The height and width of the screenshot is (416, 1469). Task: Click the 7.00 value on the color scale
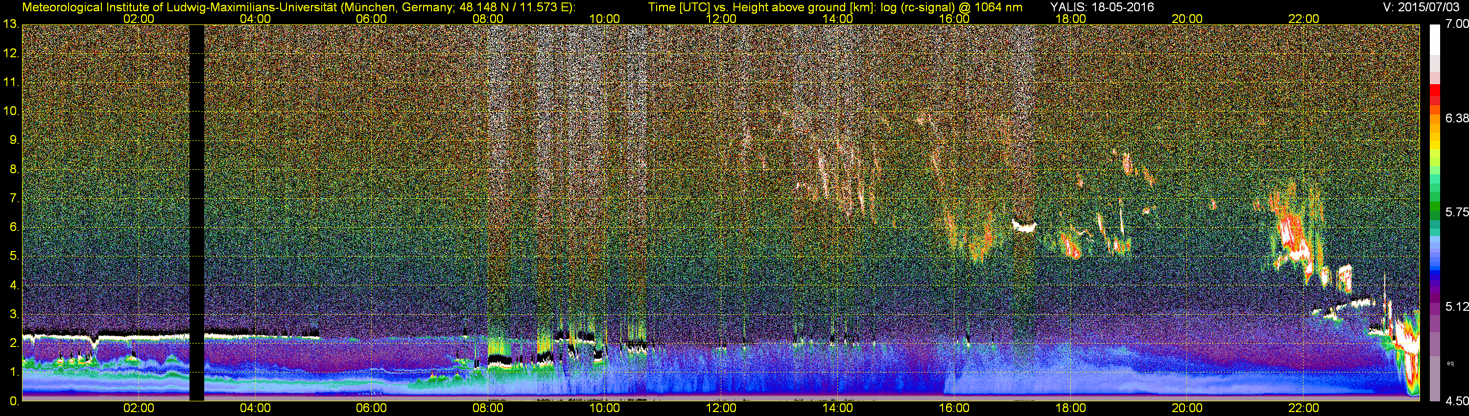click(1457, 23)
